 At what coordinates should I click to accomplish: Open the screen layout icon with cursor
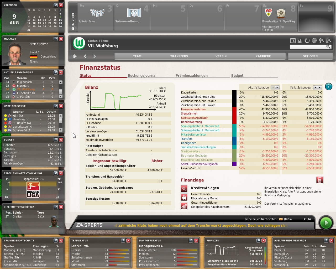point(293,40)
